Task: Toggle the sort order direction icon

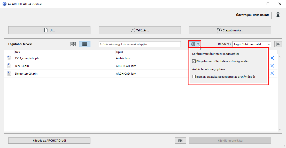Action: pyautogui.click(x=278, y=44)
